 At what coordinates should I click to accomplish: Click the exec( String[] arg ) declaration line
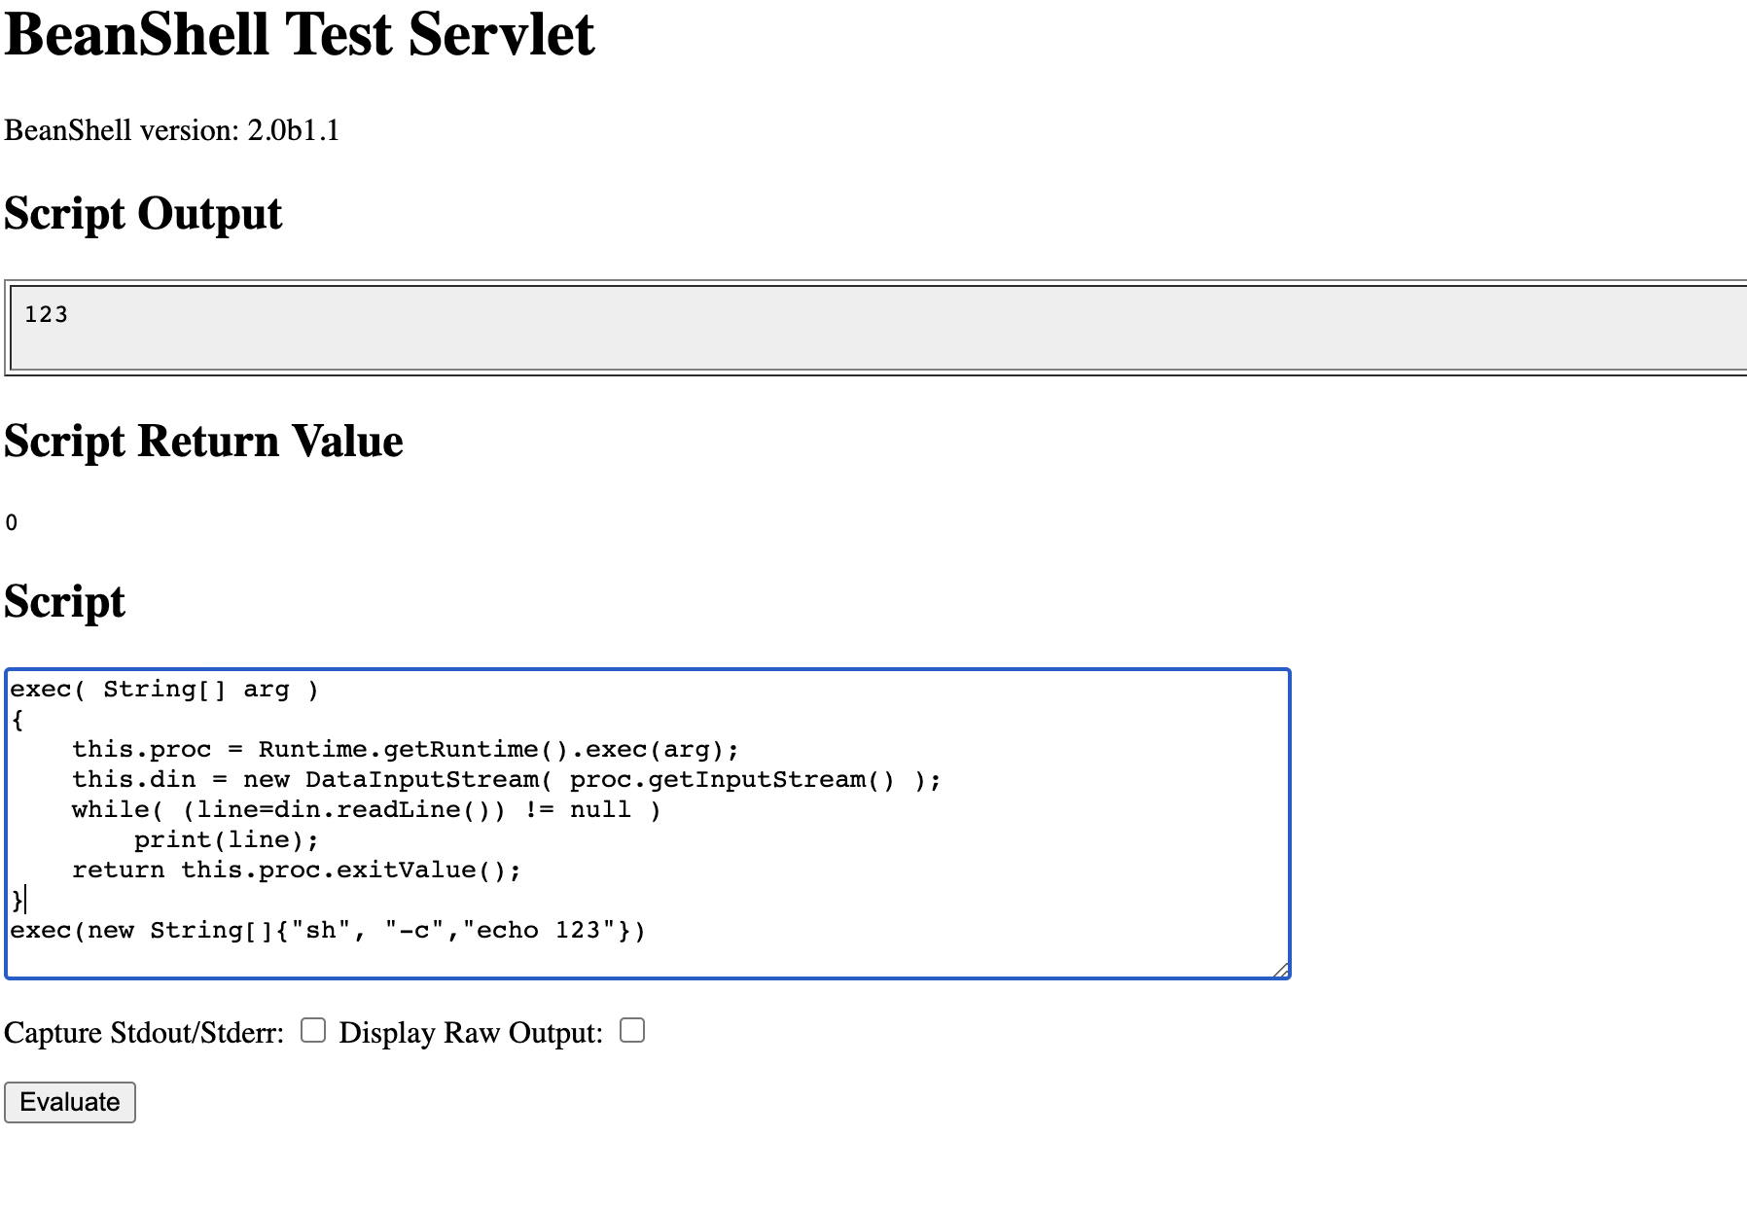[x=163, y=690]
